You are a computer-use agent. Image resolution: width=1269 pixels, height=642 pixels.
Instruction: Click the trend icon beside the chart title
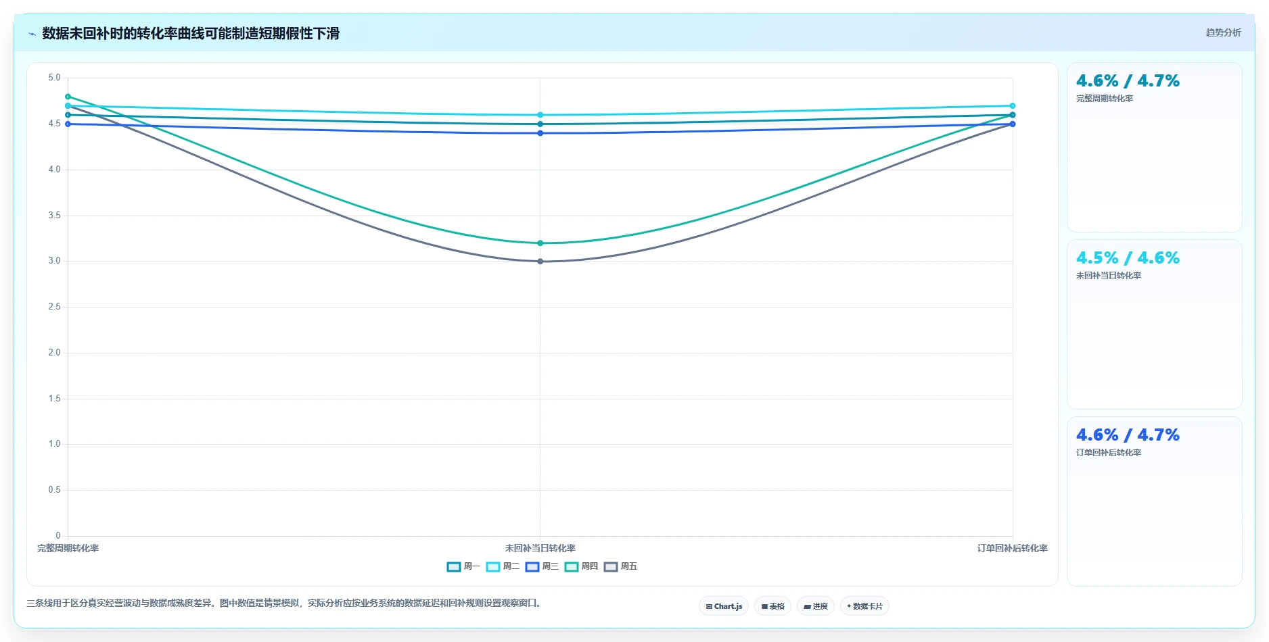click(x=32, y=34)
